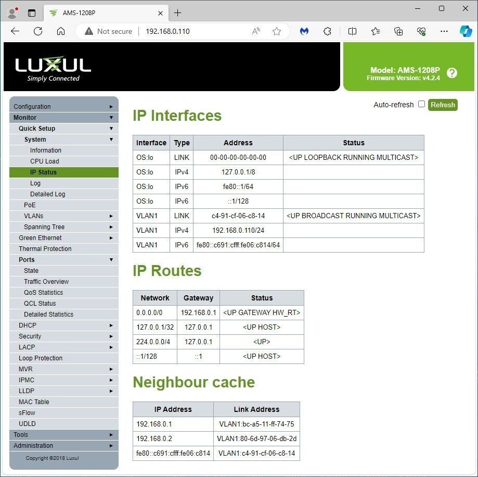Expand the Security submenu
Screen dimensions: 478x477
64,336
